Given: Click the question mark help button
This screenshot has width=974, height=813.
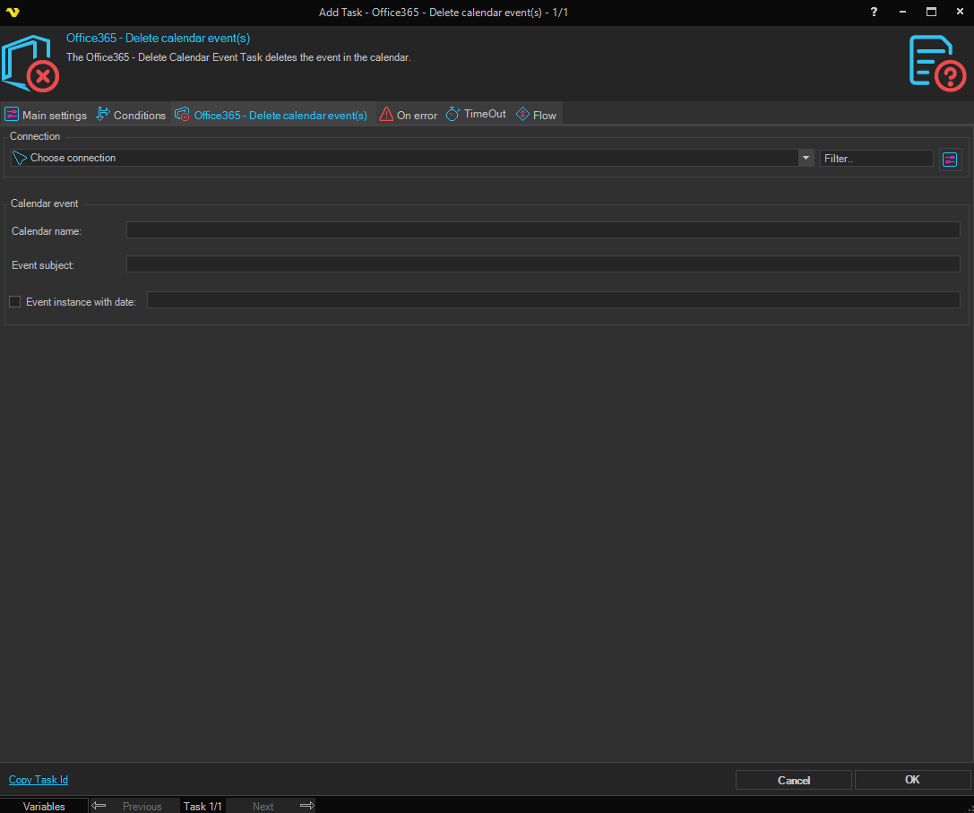Looking at the screenshot, I should click(874, 13).
